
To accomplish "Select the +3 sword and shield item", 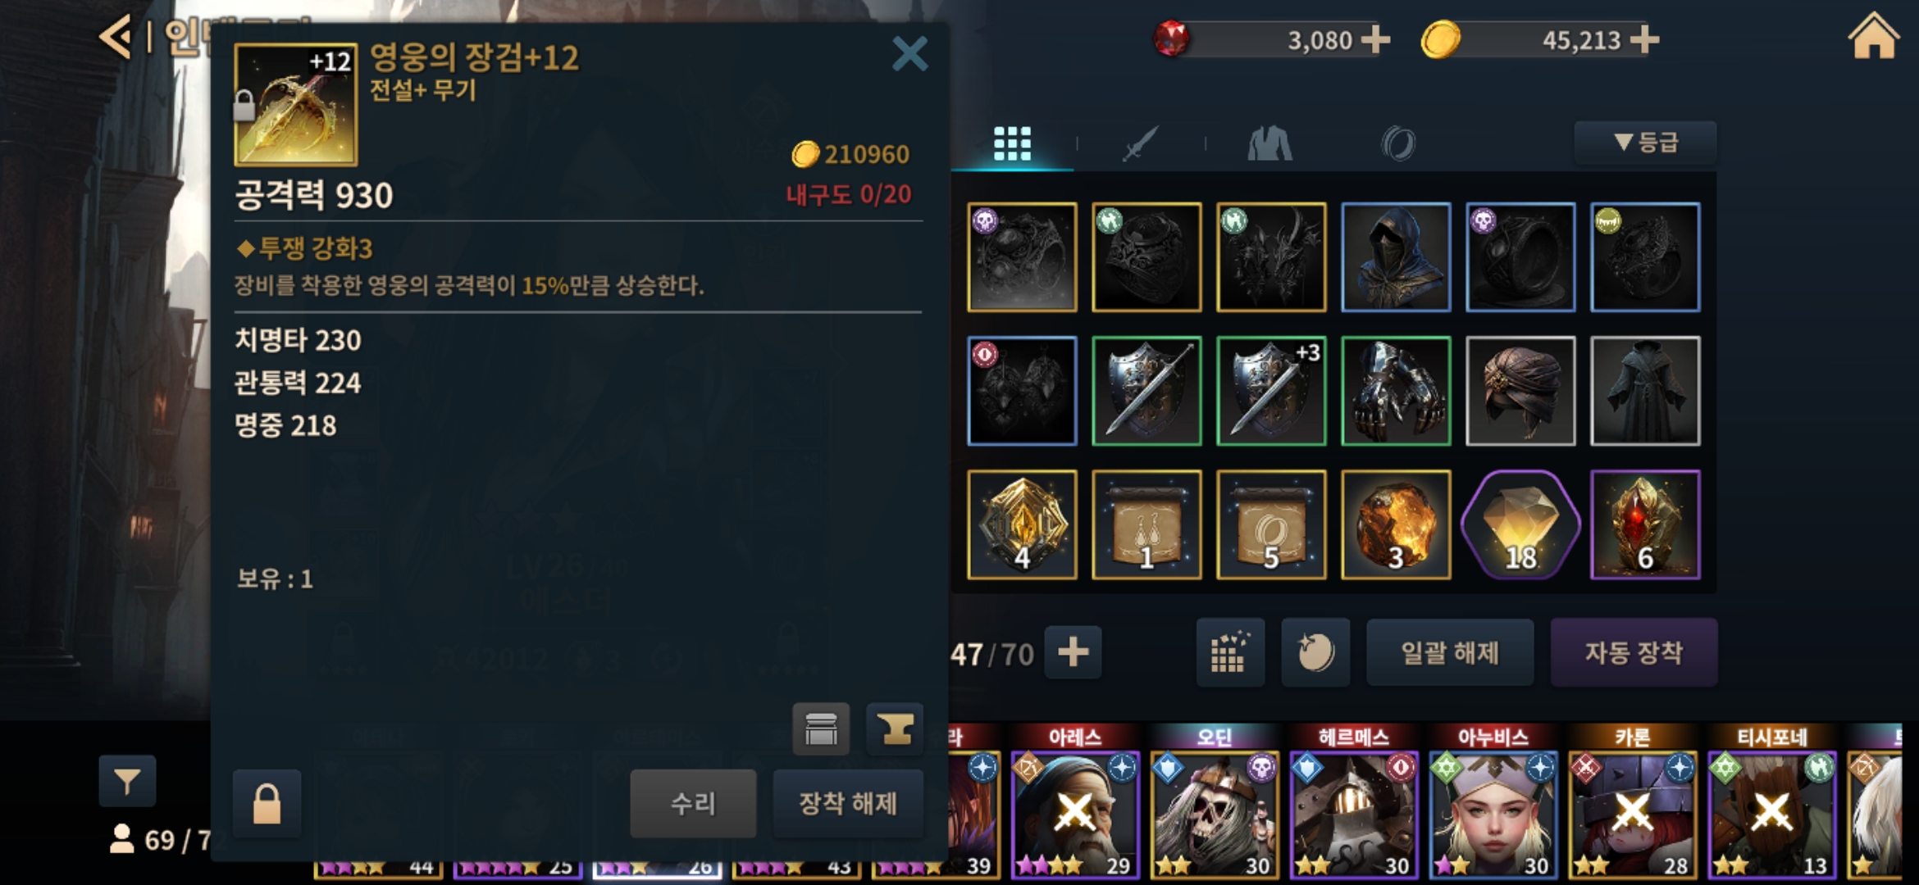I will (1271, 391).
